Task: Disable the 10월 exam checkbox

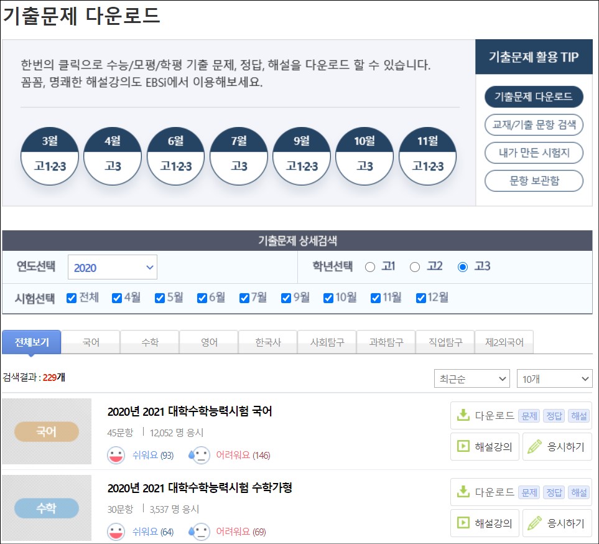Action: (328, 298)
